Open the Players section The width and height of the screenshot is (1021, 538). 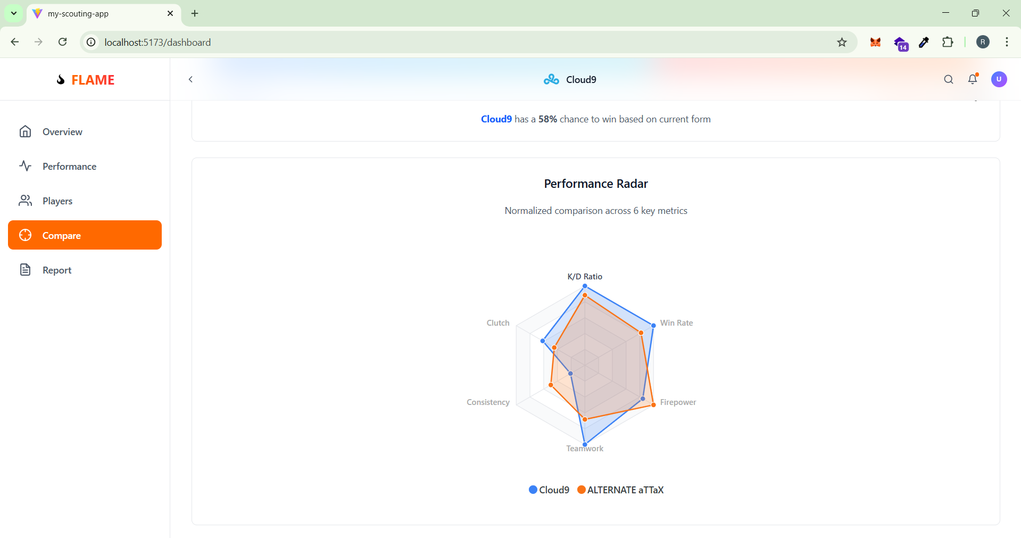point(85,201)
